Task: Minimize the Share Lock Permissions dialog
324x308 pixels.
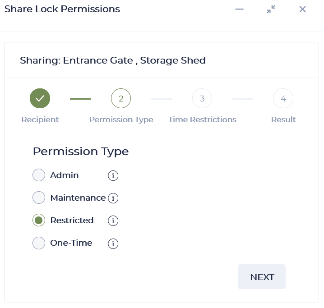Action: [x=240, y=9]
